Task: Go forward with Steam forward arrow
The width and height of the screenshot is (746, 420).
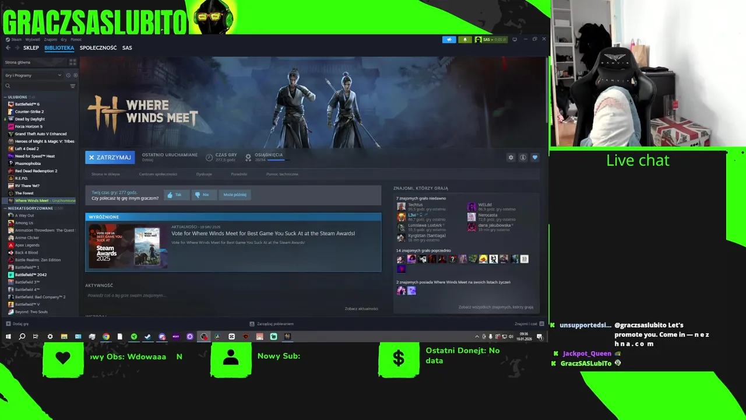Action: click(16, 48)
